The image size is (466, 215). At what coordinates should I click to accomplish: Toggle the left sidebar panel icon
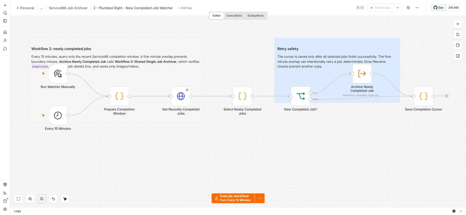(x=5, y=21)
